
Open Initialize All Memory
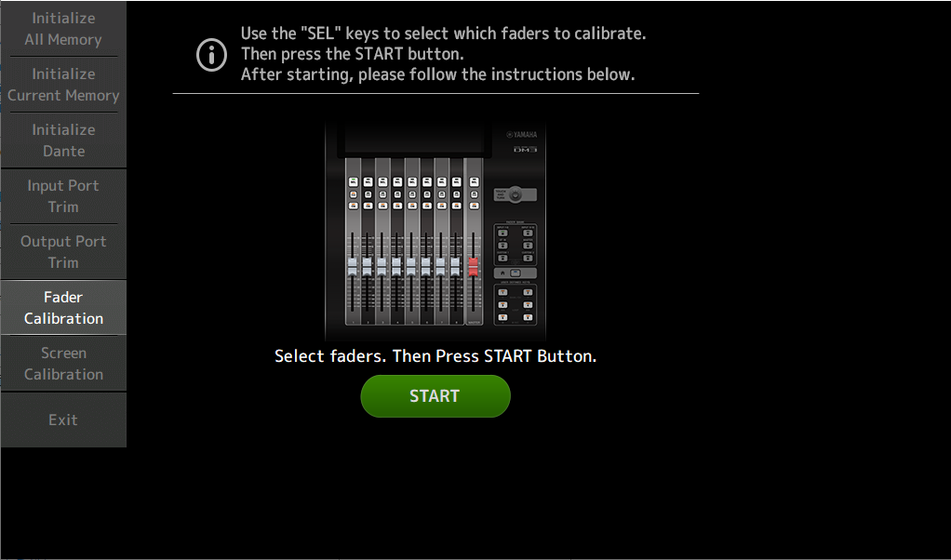[63, 29]
